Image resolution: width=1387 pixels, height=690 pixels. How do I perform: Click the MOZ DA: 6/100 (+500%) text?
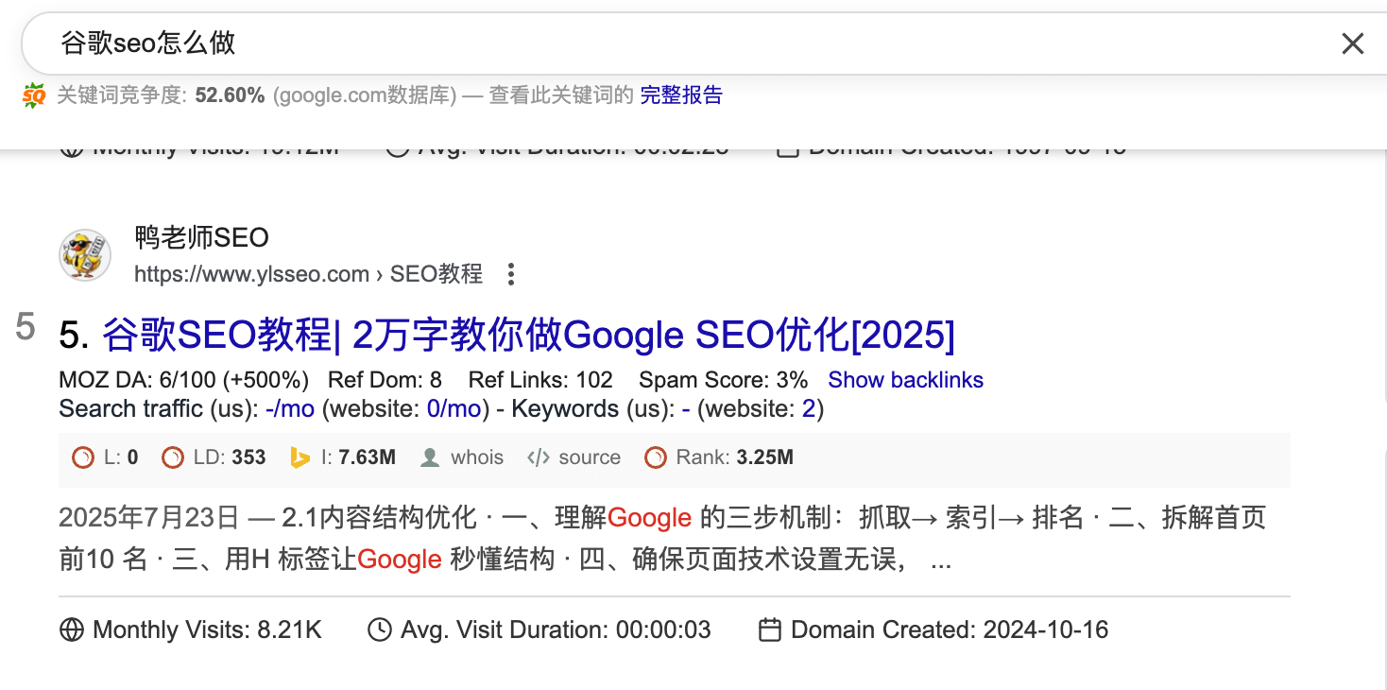point(184,380)
